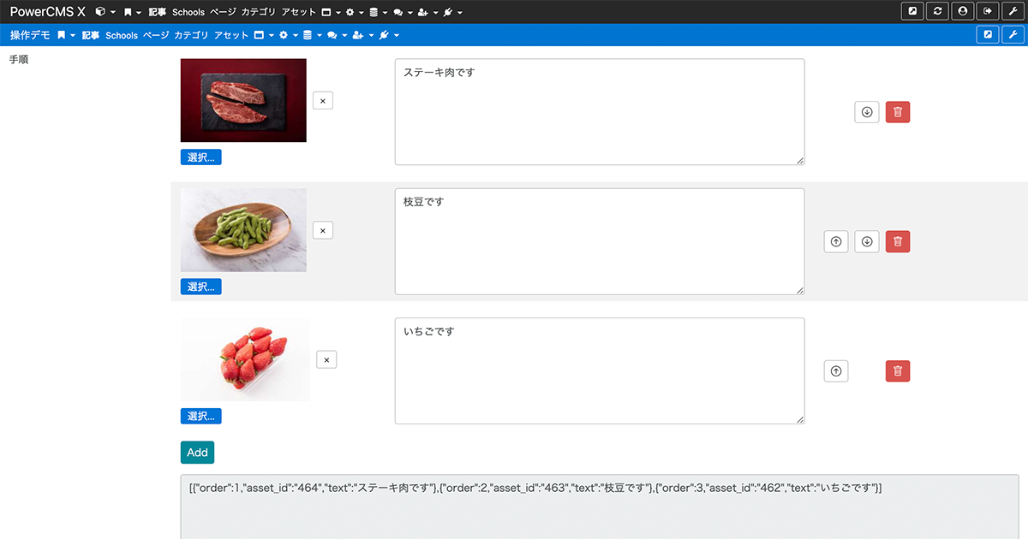Open Schools in the dark top bar
Image resolution: width=1028 pixels, height=539 pixels.
pos(188,12)
